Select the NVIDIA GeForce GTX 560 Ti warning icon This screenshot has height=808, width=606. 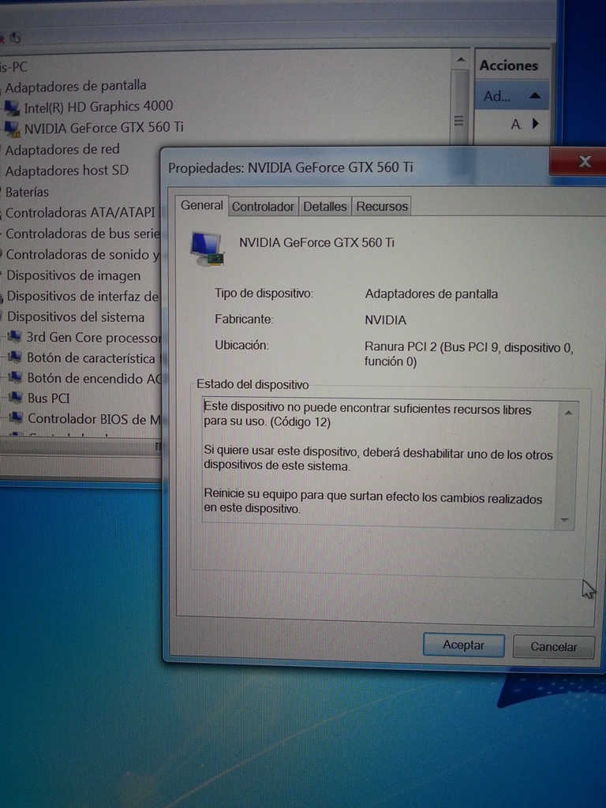(x=12, y=129)
